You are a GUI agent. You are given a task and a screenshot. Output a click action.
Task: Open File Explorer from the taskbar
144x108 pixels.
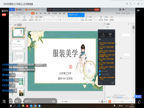coord(23,106)
